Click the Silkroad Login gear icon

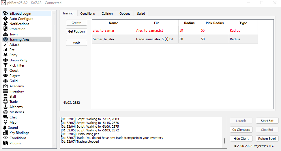coord(5,14)
